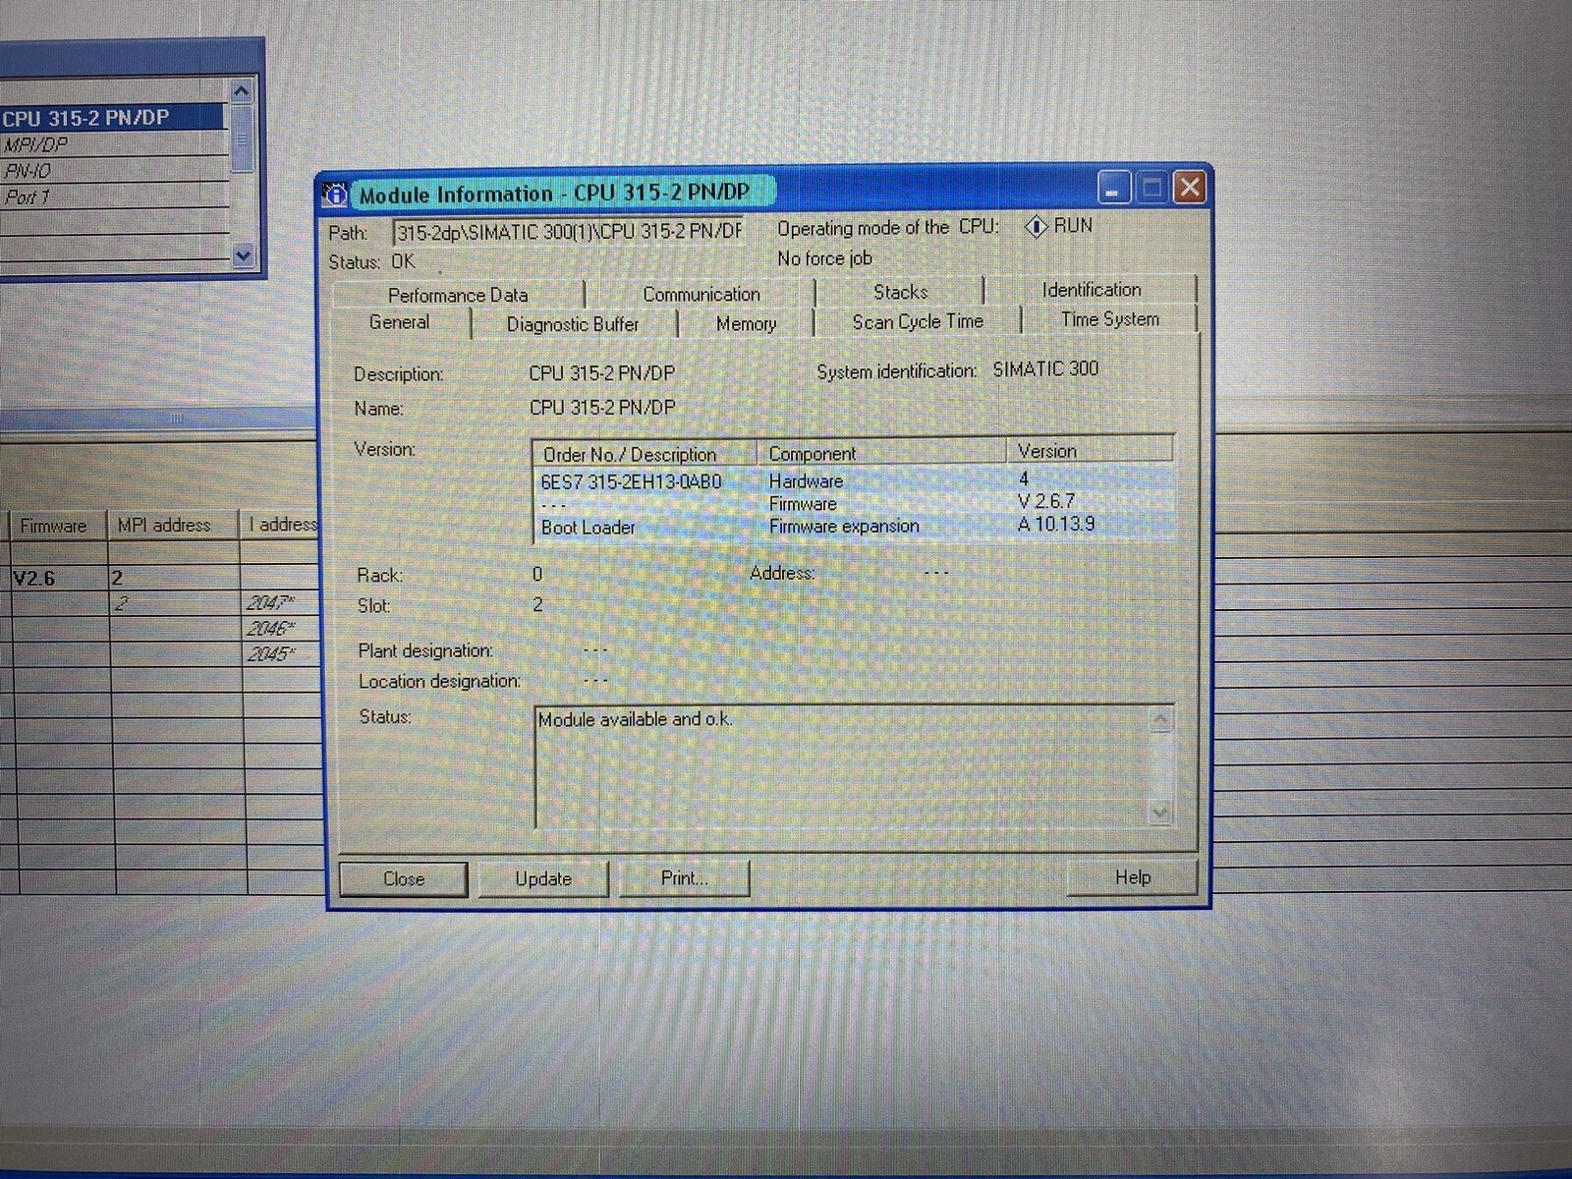Select the Time System tab
The height and width of the screenshot is (1179, 1572).
[x=1109, y=319]
